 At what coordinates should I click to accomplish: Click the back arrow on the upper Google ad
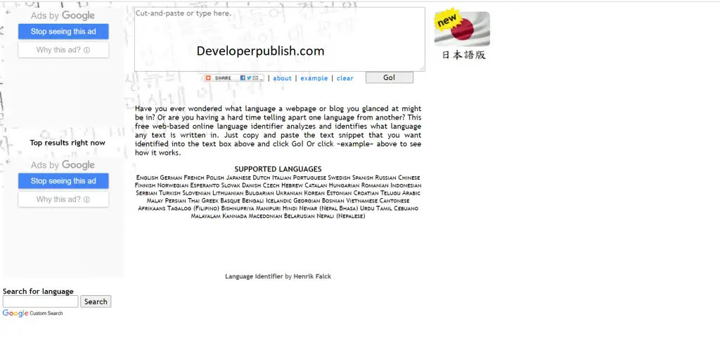coord(8,13)
